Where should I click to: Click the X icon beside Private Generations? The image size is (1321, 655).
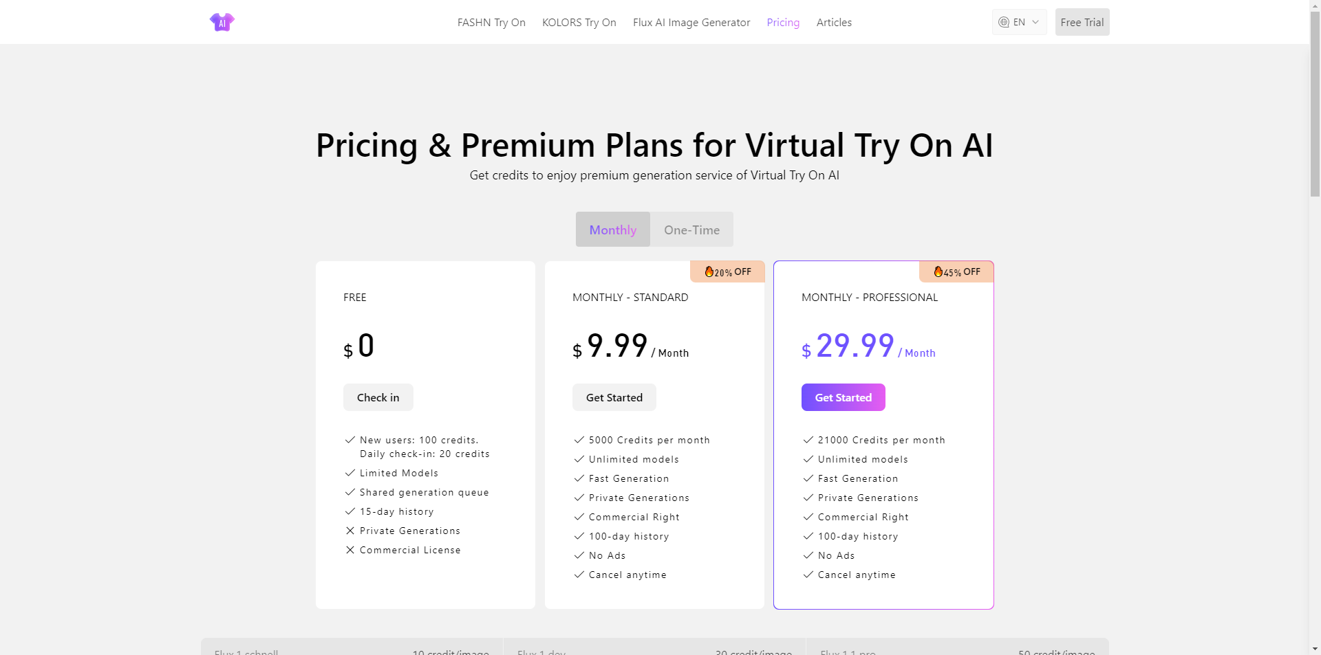pos(350,531)
